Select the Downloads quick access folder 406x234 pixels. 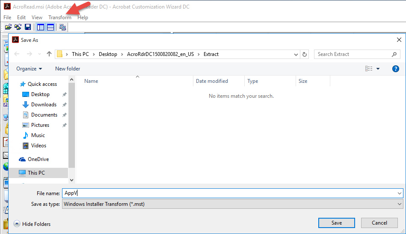tap(44, 105)
